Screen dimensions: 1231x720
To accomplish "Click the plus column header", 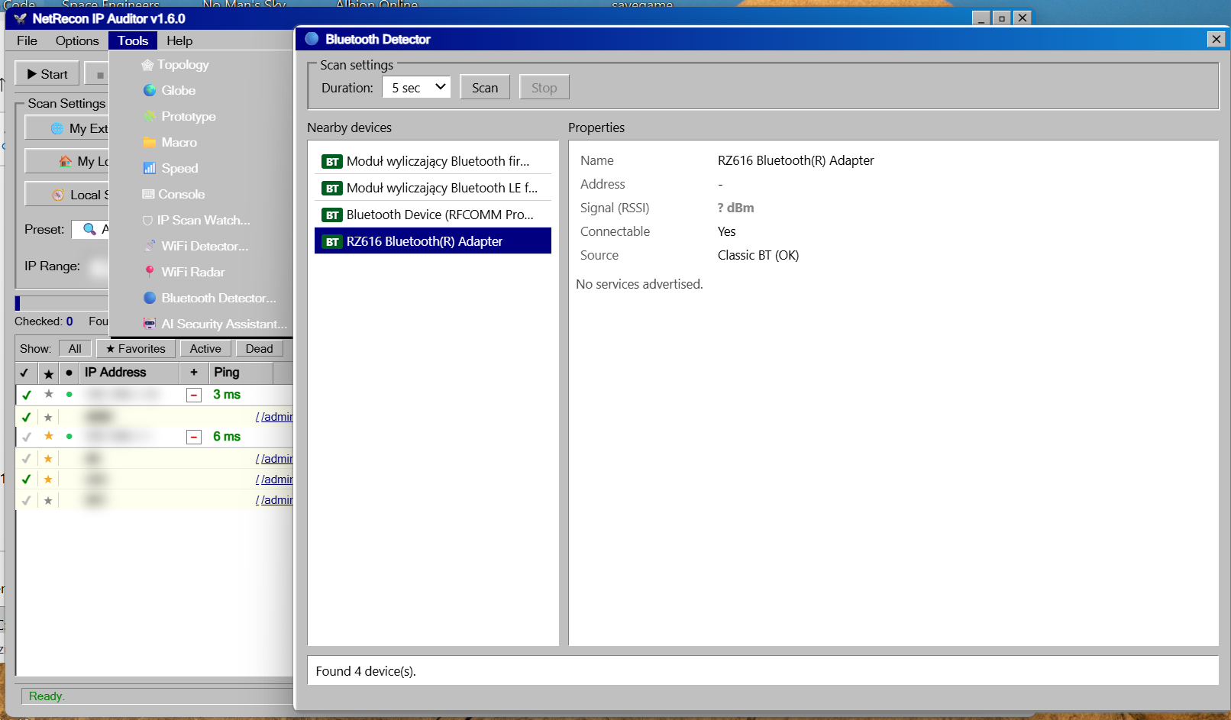I will pyautogui.click(x=194, y=373).
